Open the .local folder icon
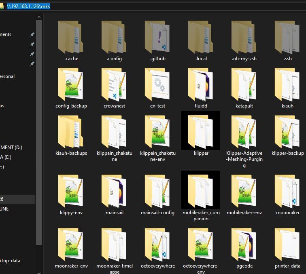The image size is (306, 274). point(201,37)
